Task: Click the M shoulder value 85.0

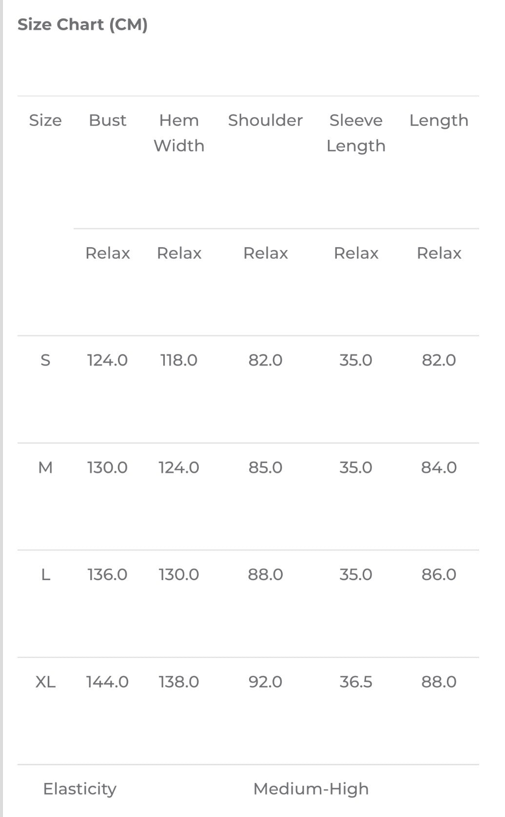Action: (265, 467)
